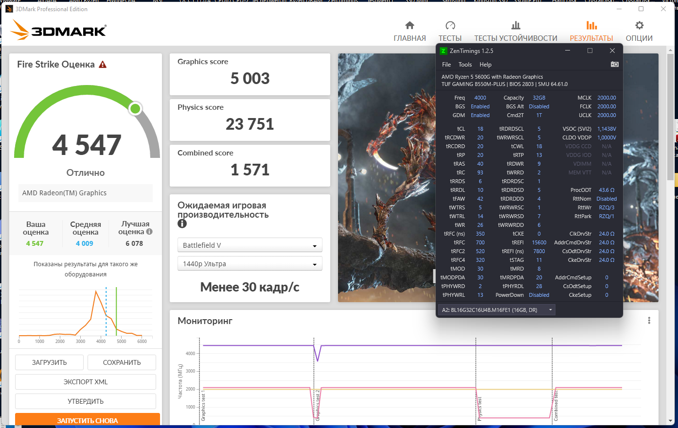
Task: Expand the Battlefield V game dropdown
Action: point(250,245)
